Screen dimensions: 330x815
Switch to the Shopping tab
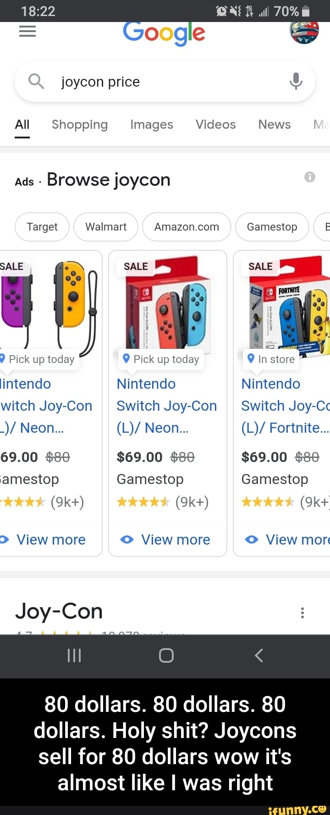(80, 125)
